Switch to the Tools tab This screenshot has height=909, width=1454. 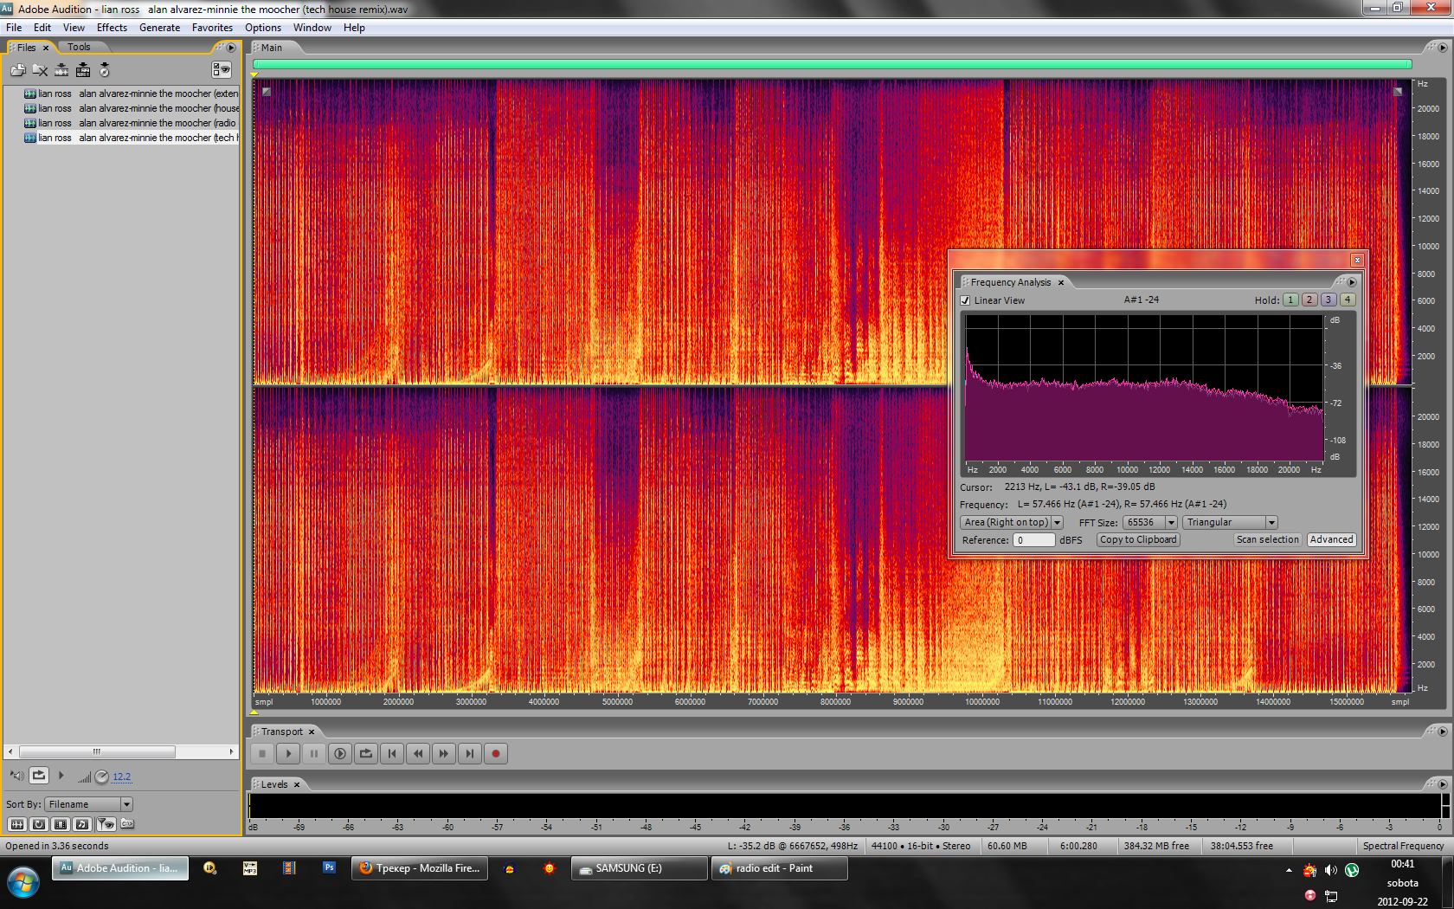79,48
